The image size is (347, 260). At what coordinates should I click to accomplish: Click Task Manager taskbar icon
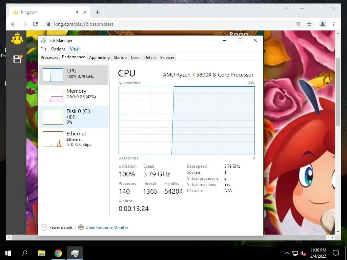75,253
